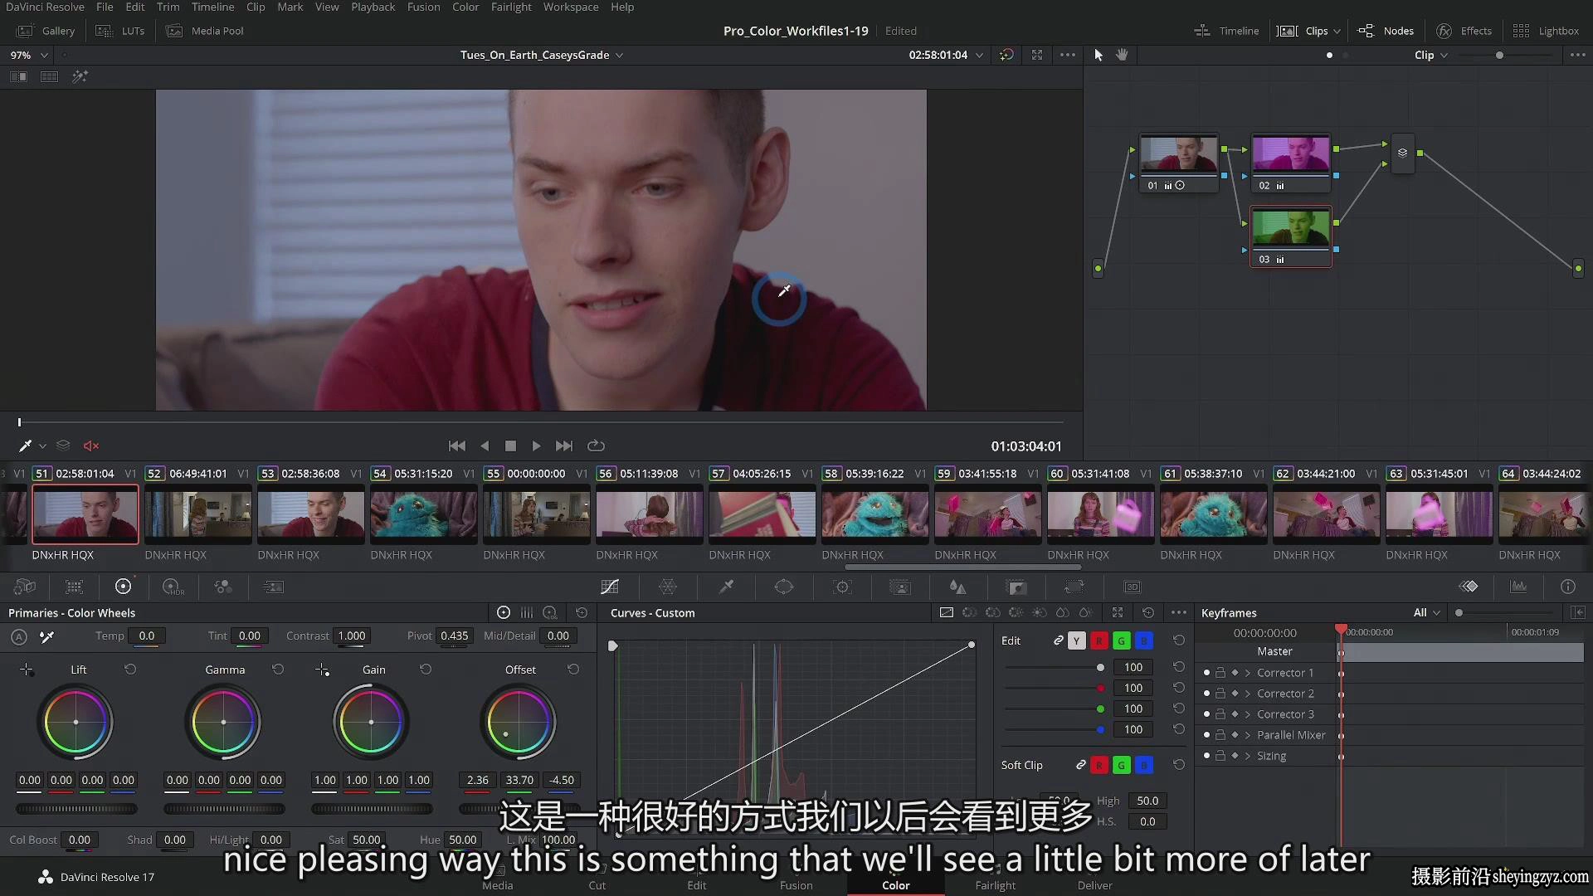Toggle curve channel ganging link beside Edit
The height and width of the screenshot is (896, 1593).
point(1059,640)
